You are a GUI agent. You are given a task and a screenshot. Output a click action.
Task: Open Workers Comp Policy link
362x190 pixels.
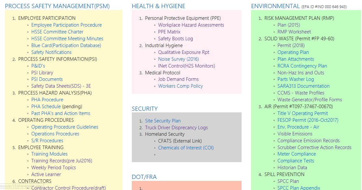[x=180, y=86]
